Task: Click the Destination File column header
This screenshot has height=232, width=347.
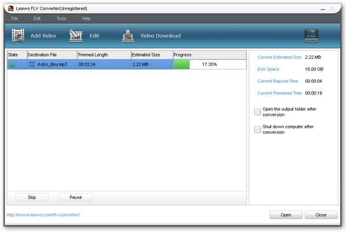Action: click(x=52, y=55)
